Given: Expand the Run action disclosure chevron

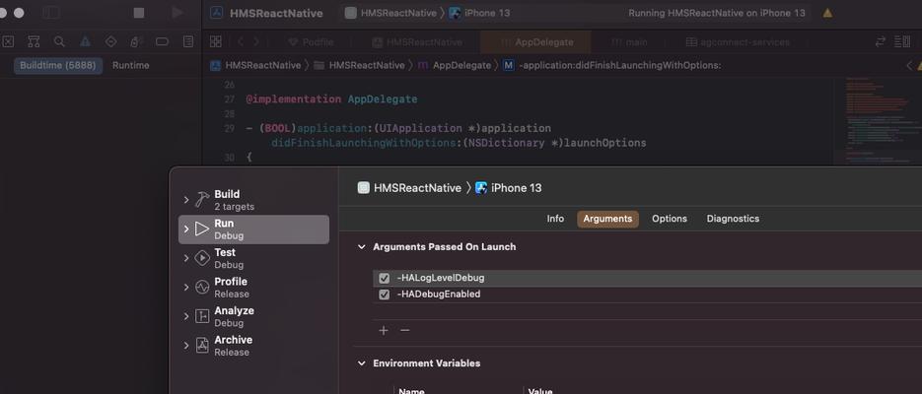Looking at the screenshot, I should click(186, 229).
